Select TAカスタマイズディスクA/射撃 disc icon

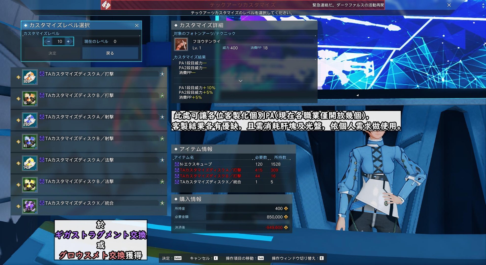coord(30,120)
